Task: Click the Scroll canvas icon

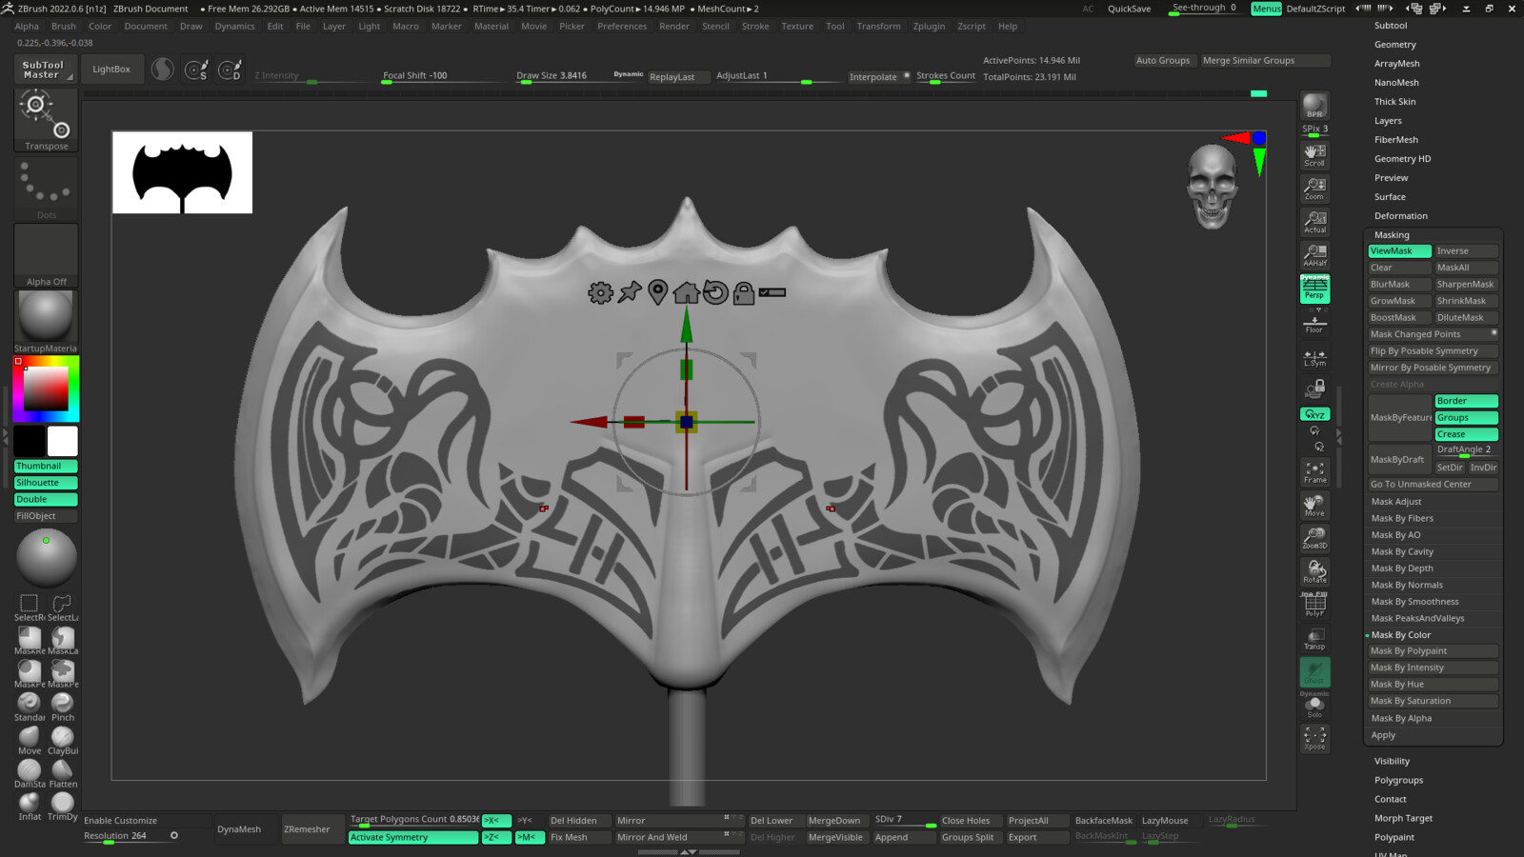Action: pos(1314,155)
